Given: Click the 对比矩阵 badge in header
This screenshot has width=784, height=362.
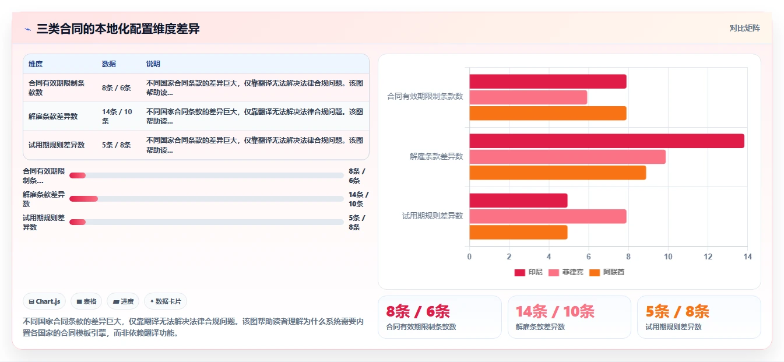Looking at the screenshot, I should [x=744, y=28].
